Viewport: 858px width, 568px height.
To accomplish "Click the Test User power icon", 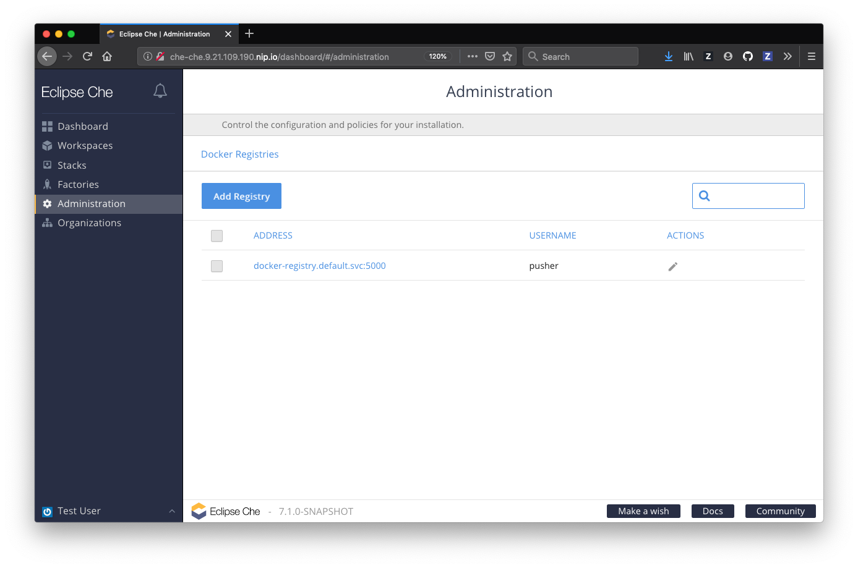I will pos(47,512).
